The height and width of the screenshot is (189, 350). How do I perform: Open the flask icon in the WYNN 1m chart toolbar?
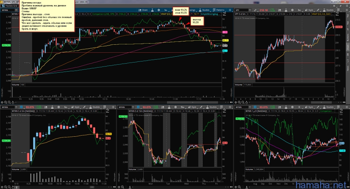pyautogui.click(x=152, y=10)
